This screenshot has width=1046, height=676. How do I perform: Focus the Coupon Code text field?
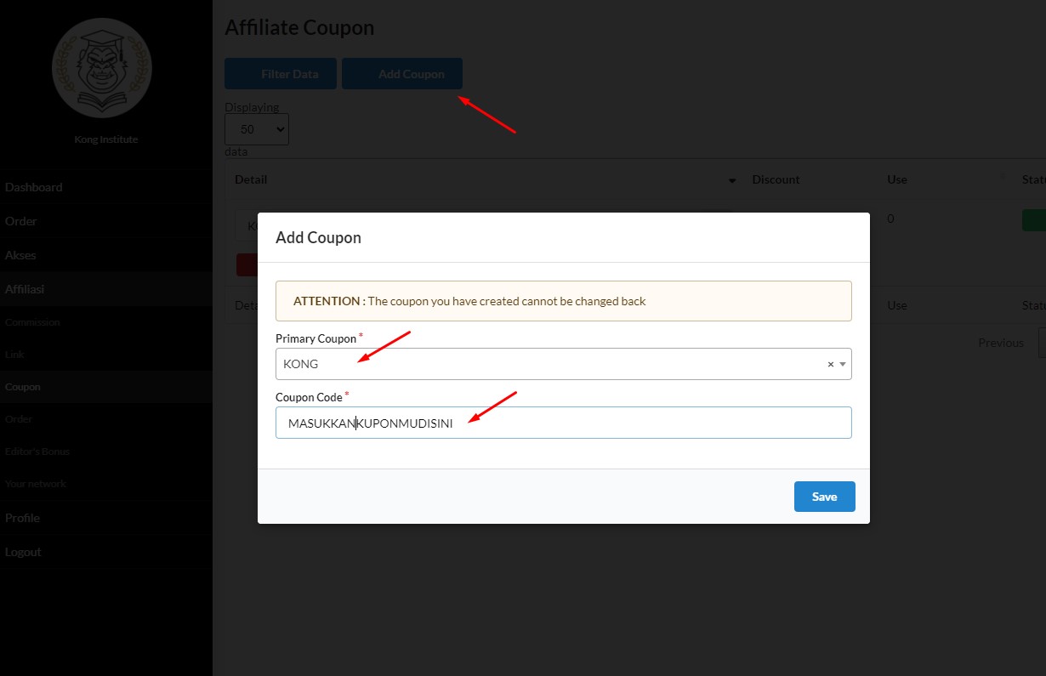coord(563,423)
